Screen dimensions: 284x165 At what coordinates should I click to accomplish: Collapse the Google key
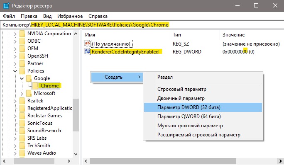pyautogui.click(x=22, y=78)
